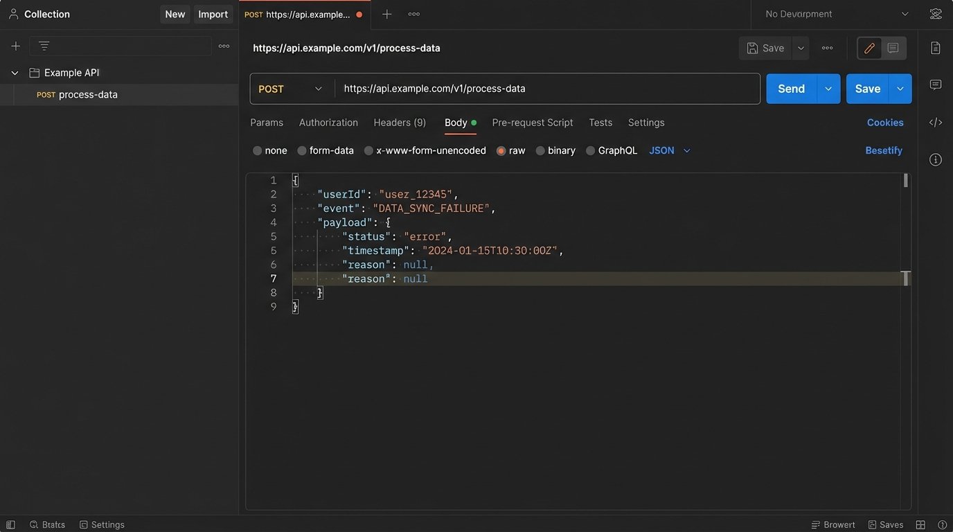Image resolution: width=953 pixels, height=532 pixels.
Task: Open the Find search icon in status bar
Action: (x=33, y=524)
